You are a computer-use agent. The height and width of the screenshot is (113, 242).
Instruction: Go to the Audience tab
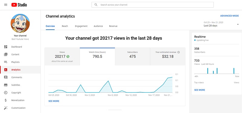pos(98,26)
